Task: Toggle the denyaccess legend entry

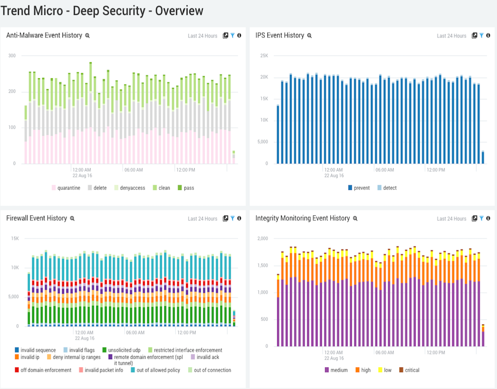Action: (x=130, y=188)
